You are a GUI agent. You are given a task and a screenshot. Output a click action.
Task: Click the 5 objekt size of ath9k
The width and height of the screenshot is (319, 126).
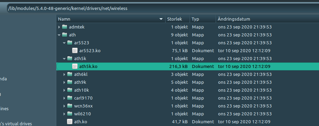(x=180, y=82)
